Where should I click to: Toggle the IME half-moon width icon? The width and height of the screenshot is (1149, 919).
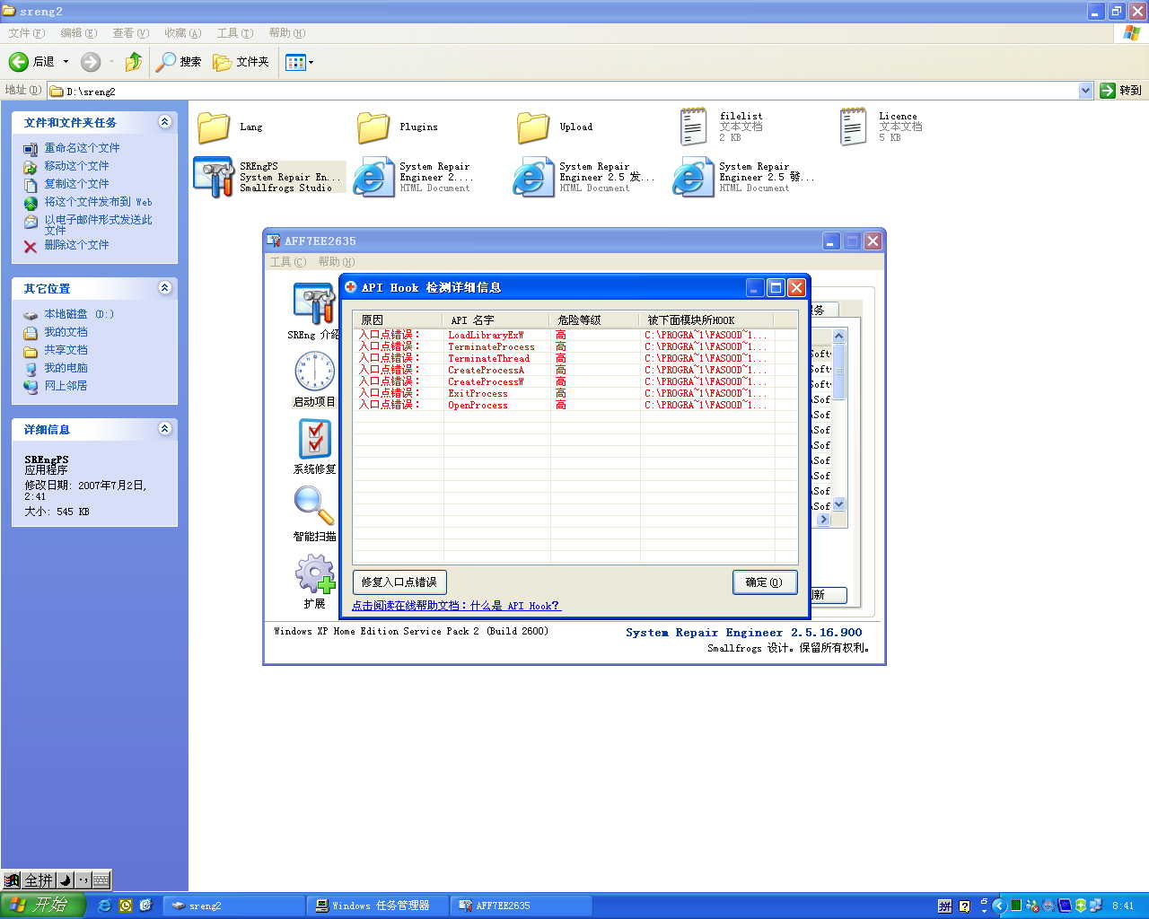tap(64, 880)
